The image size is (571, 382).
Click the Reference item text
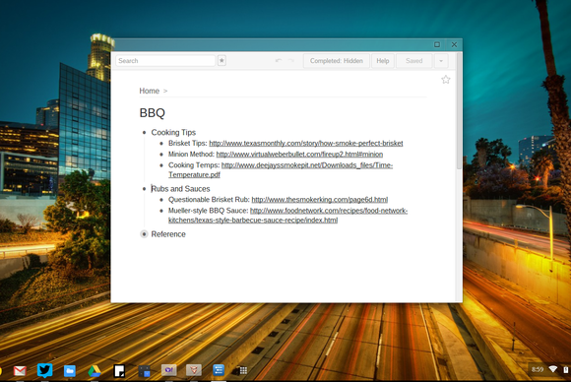tap(168, 234)
